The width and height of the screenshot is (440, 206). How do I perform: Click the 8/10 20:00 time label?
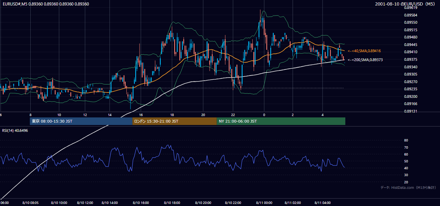click(x=203, y=203)
